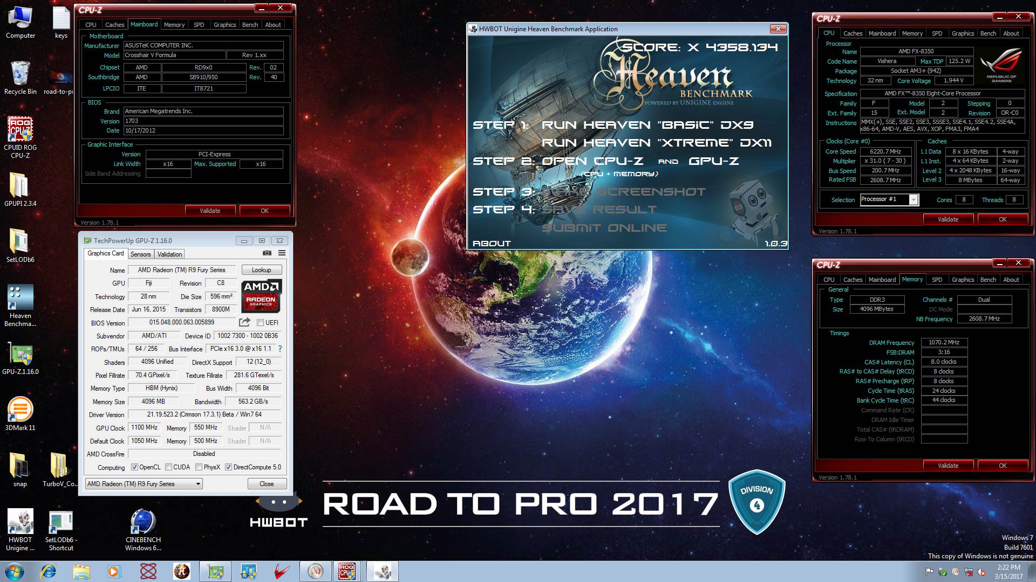Click Validate in the CPU-Z Memory window
The width and height of the screenshot is (1036, 582).
[948, 466]
